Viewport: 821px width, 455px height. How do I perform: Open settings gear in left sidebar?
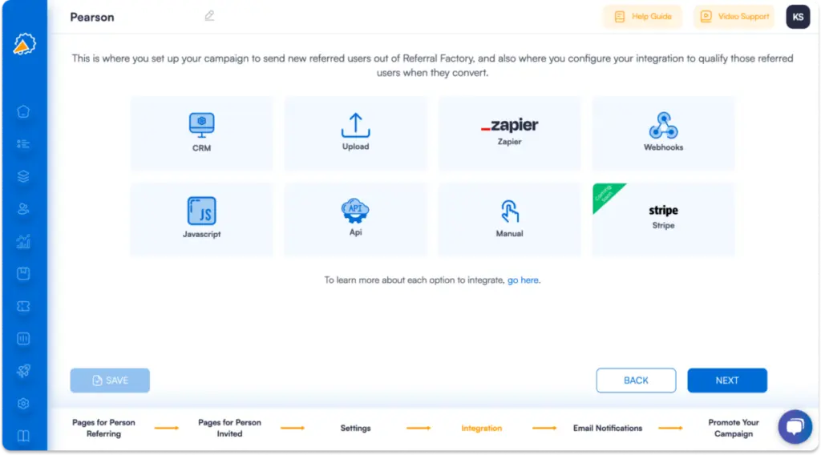pyautogui.click(x=23, y=404)
